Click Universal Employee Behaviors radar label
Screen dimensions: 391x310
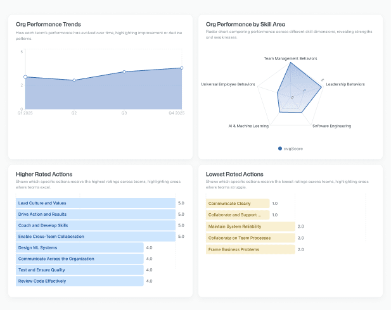tap(228, 84)
